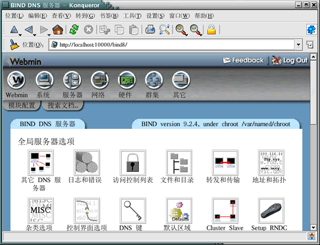320x245 pixels.
Task: Click the Cut scissors toolbar icon
Action: point(105,29)
